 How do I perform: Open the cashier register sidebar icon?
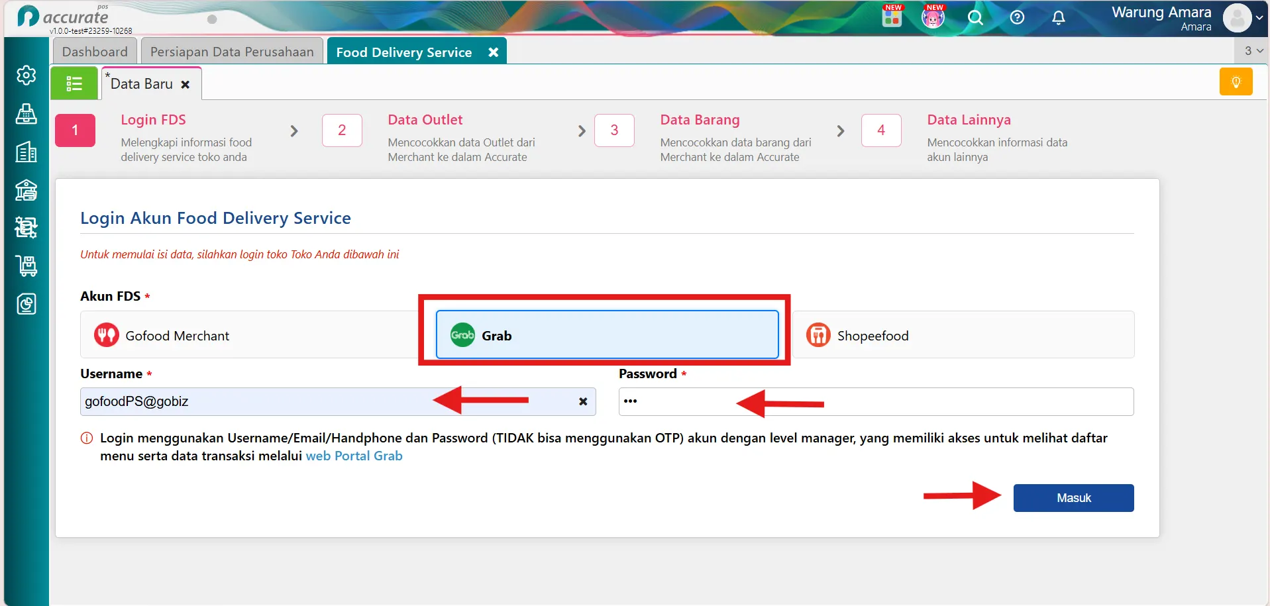(x=26, y=114)
